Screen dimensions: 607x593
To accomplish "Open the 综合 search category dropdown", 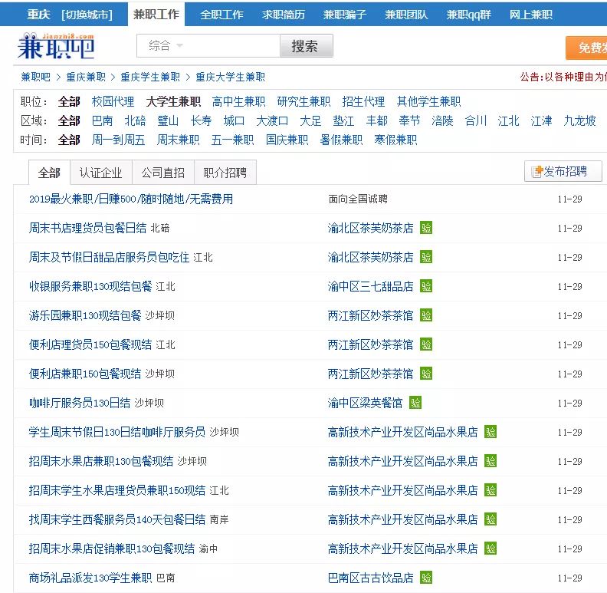I will pyautogui.click(x=166, y=46).
